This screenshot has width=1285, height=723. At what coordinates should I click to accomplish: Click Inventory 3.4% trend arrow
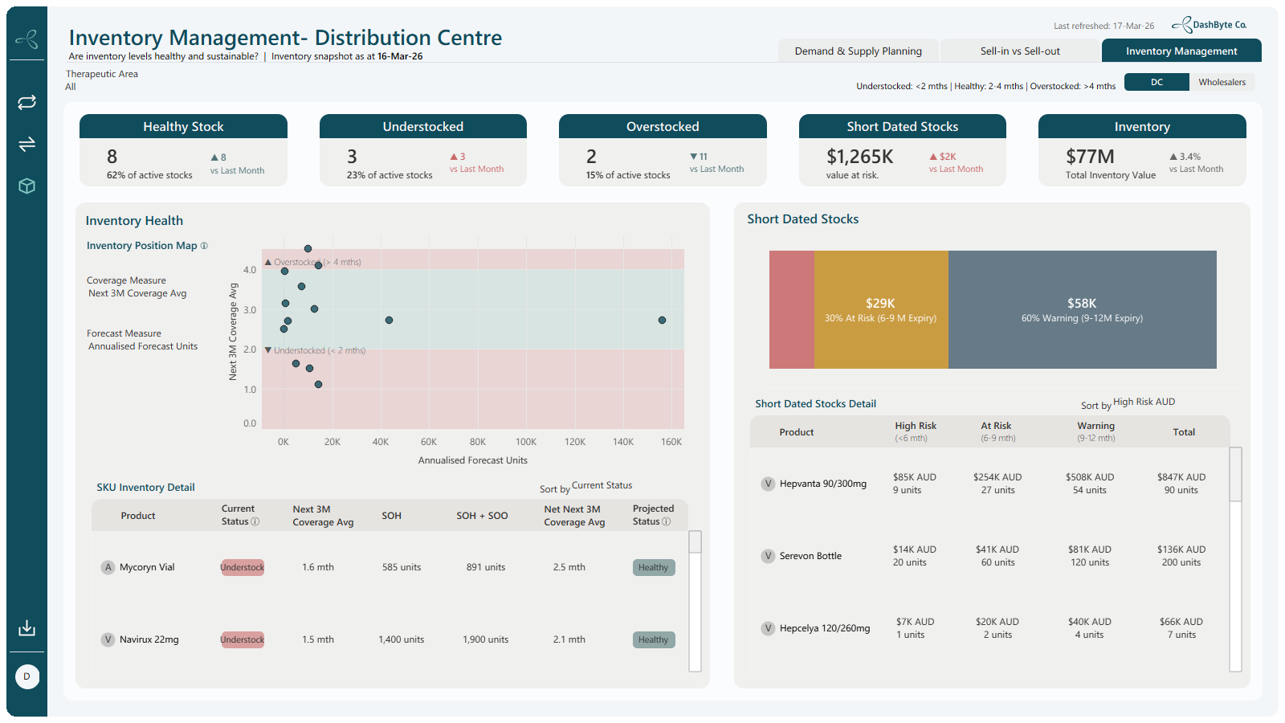point(1173,157)
